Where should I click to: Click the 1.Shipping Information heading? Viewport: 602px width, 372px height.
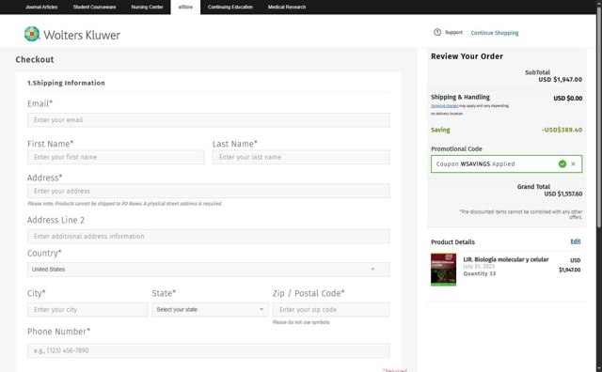point(66,83)
